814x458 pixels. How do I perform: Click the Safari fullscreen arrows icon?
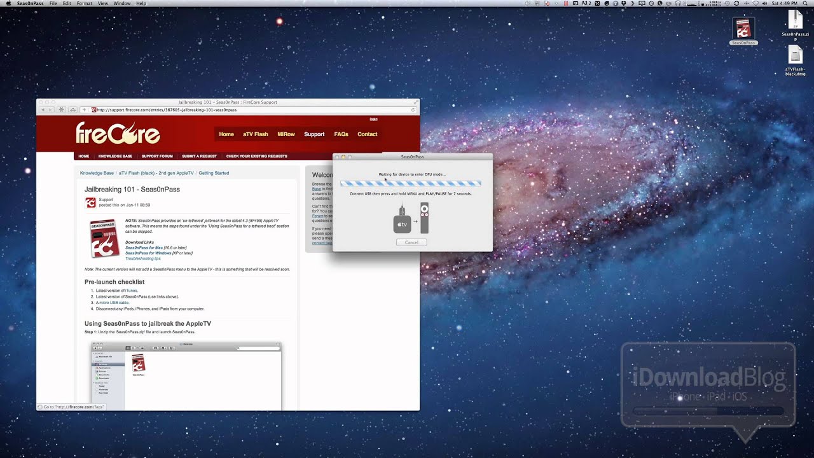click(417, 102)
